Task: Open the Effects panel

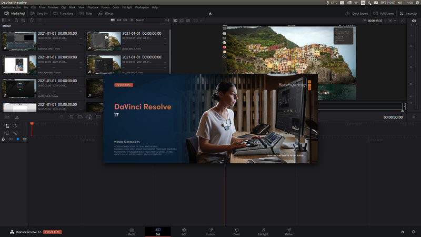Action: (106, 14)
